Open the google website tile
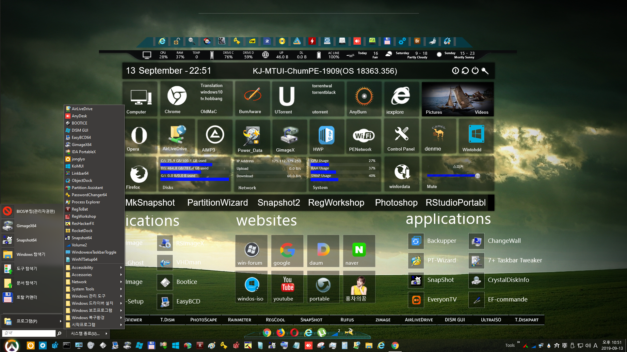 tap(287, 251)
